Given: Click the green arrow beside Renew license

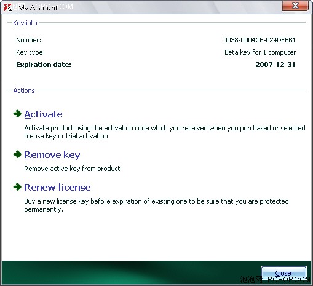Looking at the screenshot, I should click(x=17, y=187).
